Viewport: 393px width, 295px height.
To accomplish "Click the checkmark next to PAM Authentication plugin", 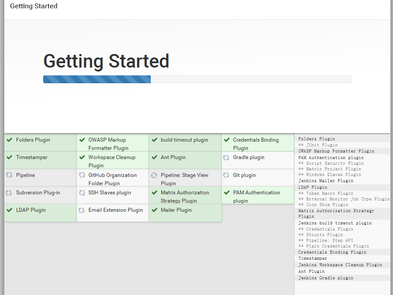I will coord(227,193).
